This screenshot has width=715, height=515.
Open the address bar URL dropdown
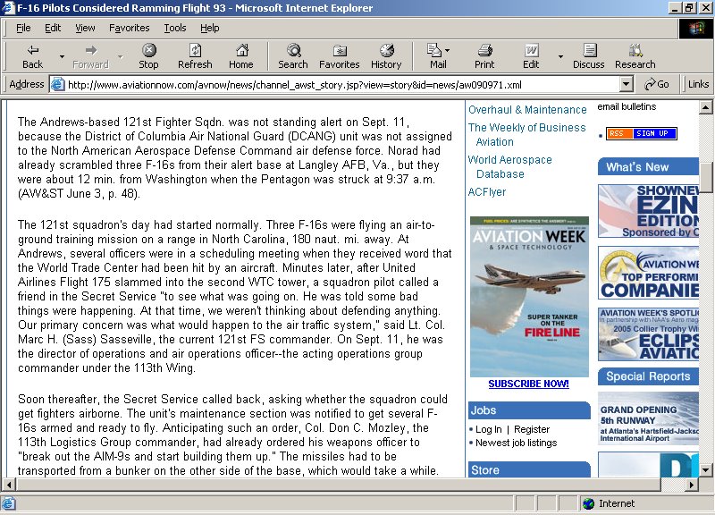click(627, 84)
